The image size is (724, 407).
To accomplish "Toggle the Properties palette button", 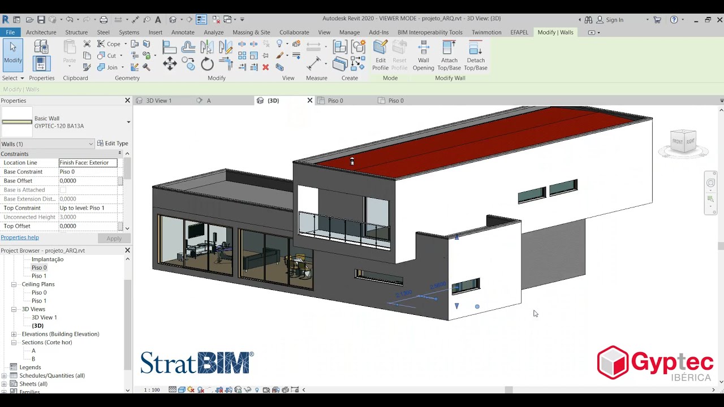I will click(41, 63).
